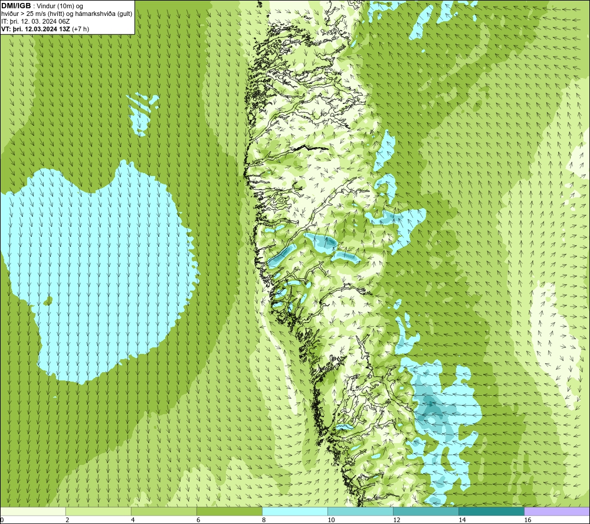Image resolution: width=590 pixels, height=524 pixels.
Task: Click the 12–14 m/s teal legend swatch
Action: click(426, 511)
